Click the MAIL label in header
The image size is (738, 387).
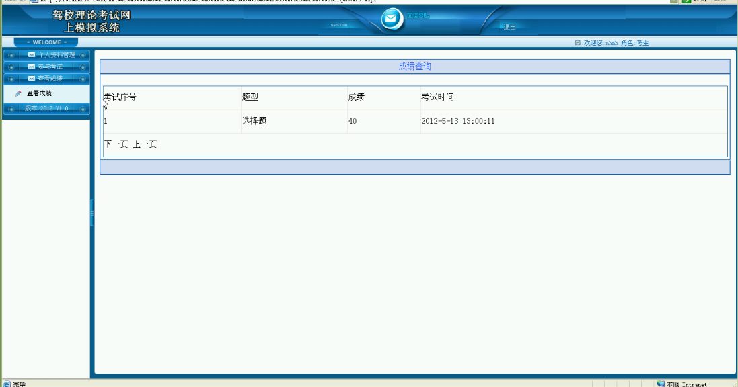pyautogui.click(x=418, y=15)
